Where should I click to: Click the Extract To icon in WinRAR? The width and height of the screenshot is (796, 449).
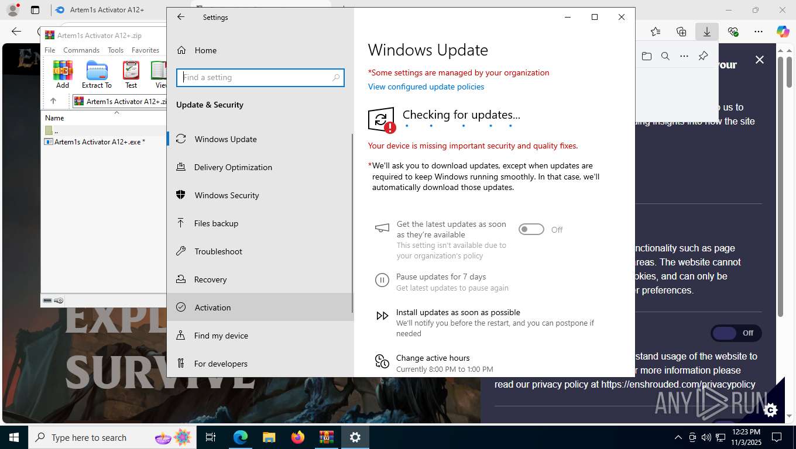coord(97,75)
